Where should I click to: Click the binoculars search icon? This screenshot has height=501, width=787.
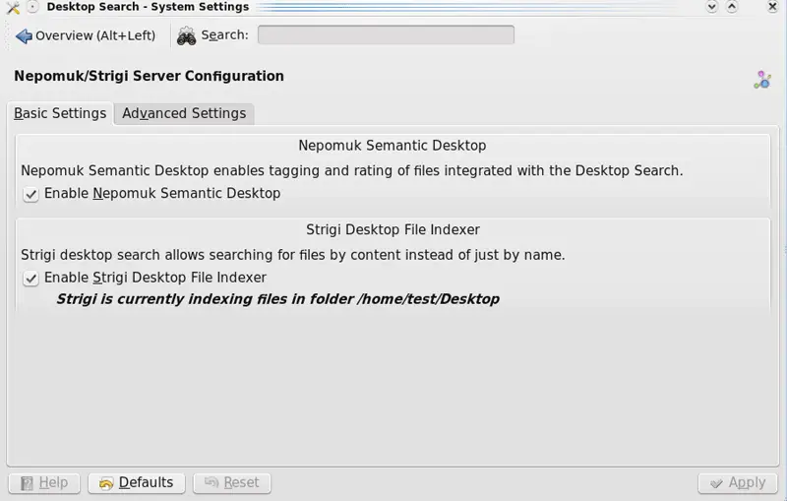point(186,35)
